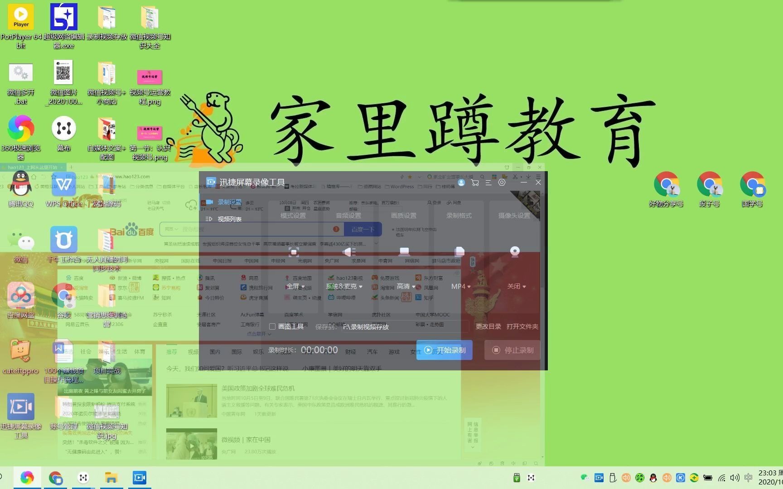The height and width of the screenshot is (489, 783).
Task: Select the 录制视频存放 desktop folder
Action: pos(107,22)
